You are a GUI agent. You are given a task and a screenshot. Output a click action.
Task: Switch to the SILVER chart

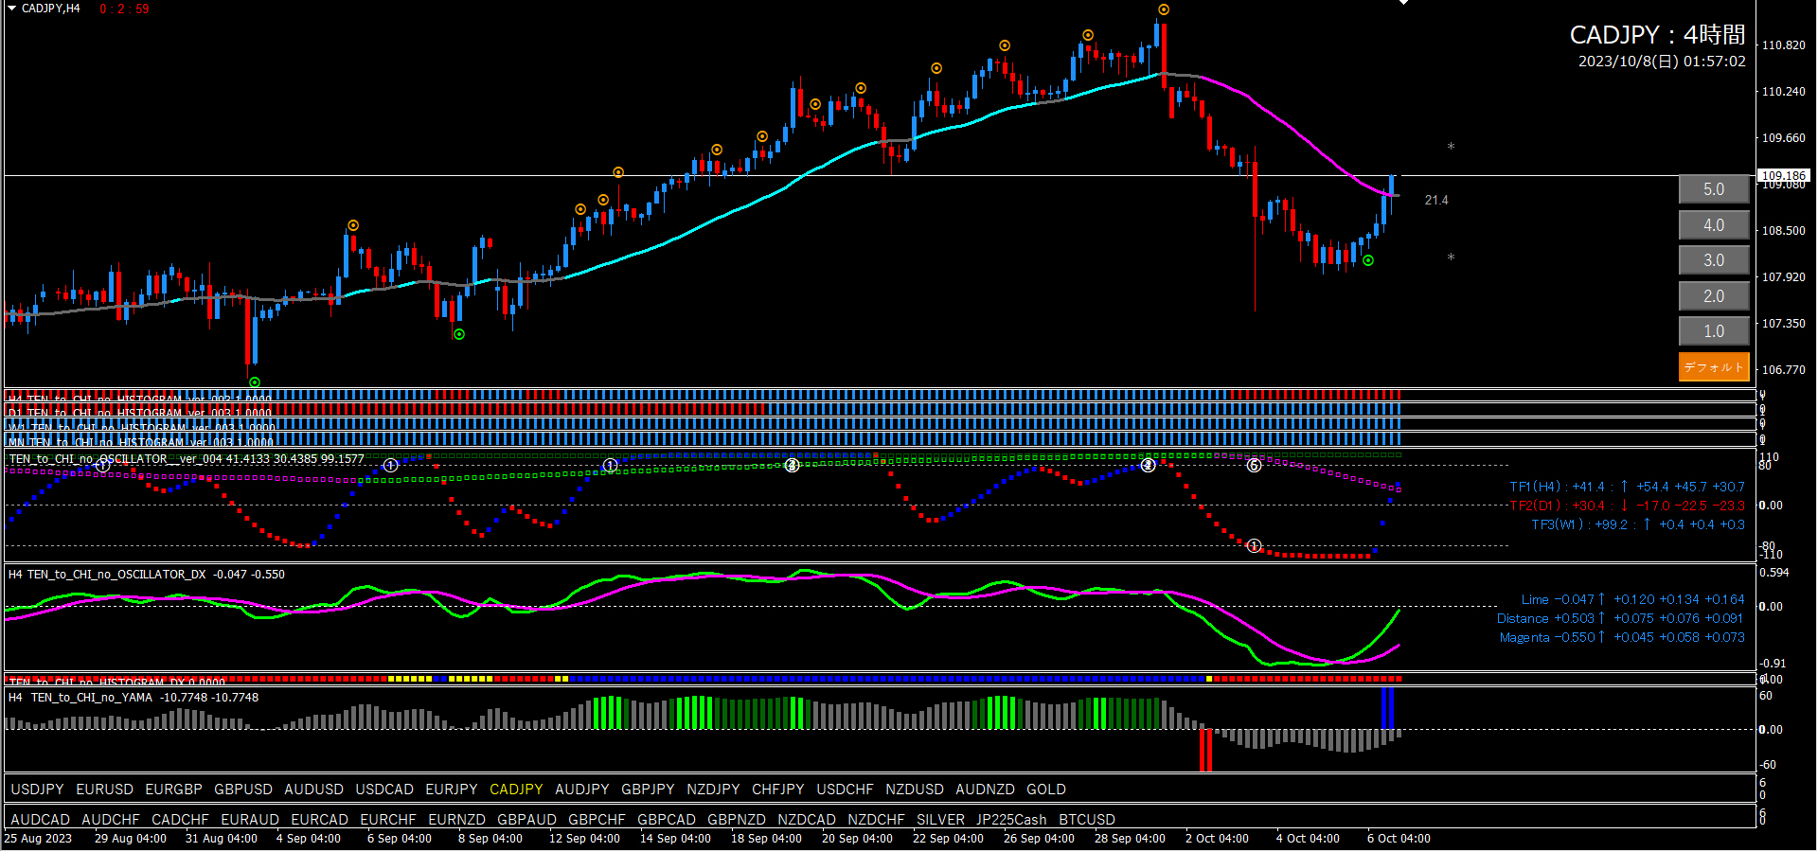click(x=941, y=820)
